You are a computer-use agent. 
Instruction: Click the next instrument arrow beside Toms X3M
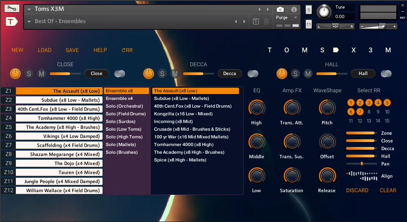coord(268,9)
